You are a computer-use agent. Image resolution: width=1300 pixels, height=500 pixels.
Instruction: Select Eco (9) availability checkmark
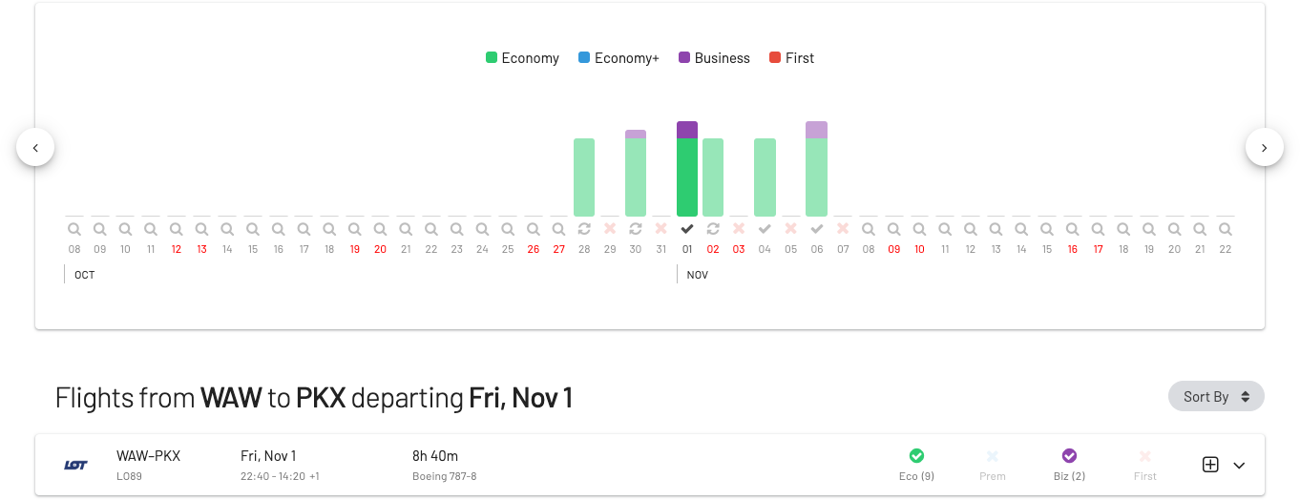click(916, 456)
